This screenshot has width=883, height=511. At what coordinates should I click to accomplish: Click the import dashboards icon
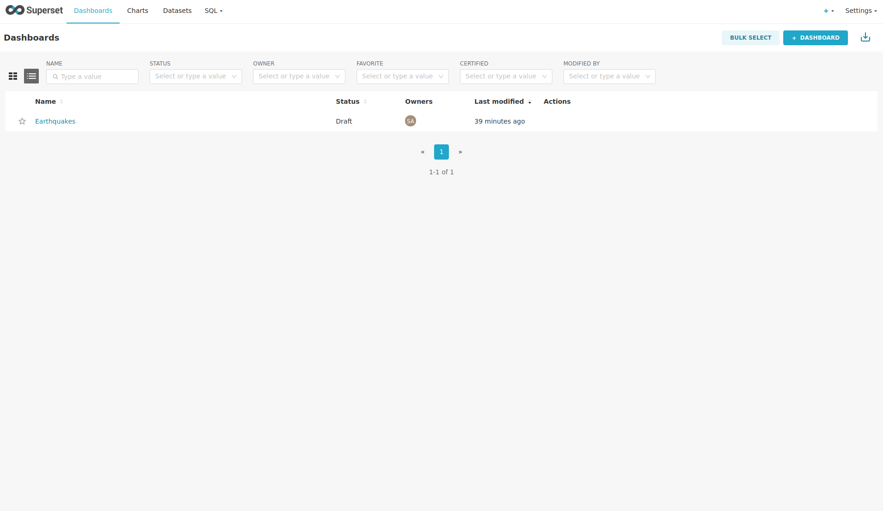(865, 37)
